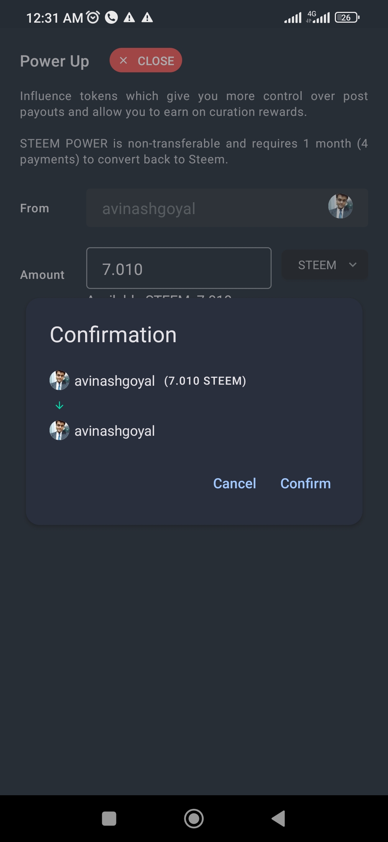
Task: Tap sender avatar in confirmation dialog
Action: pyautogui.click(x=59, y=380)
